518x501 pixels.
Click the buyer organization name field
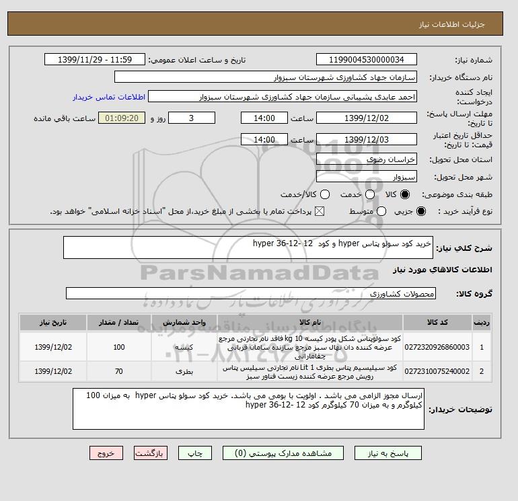pyautogui.click(x=266, y=77)
